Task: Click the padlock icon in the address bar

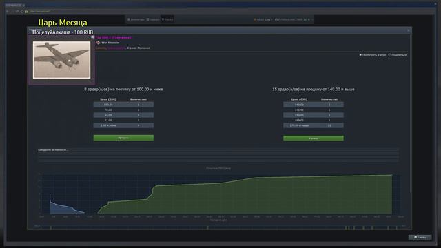Action: 26,12
